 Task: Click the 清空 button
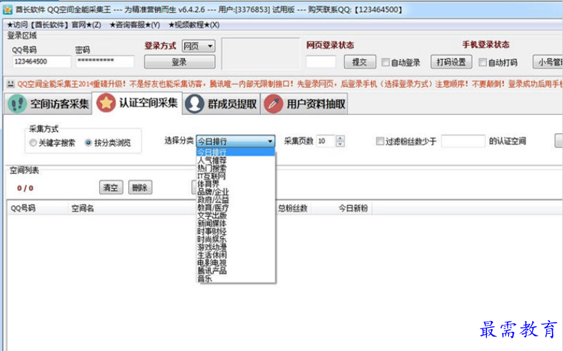[111, 187]
